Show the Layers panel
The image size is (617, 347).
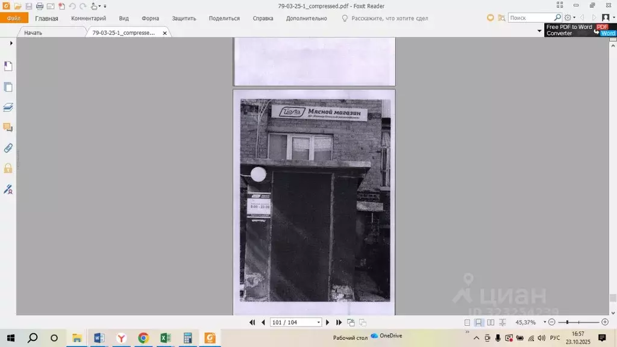pyautogui.click(x=8, y=107)
